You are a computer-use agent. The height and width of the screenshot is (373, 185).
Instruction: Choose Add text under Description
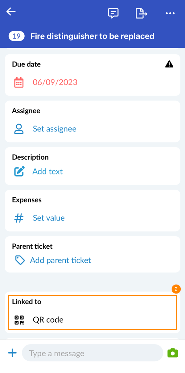47,172
